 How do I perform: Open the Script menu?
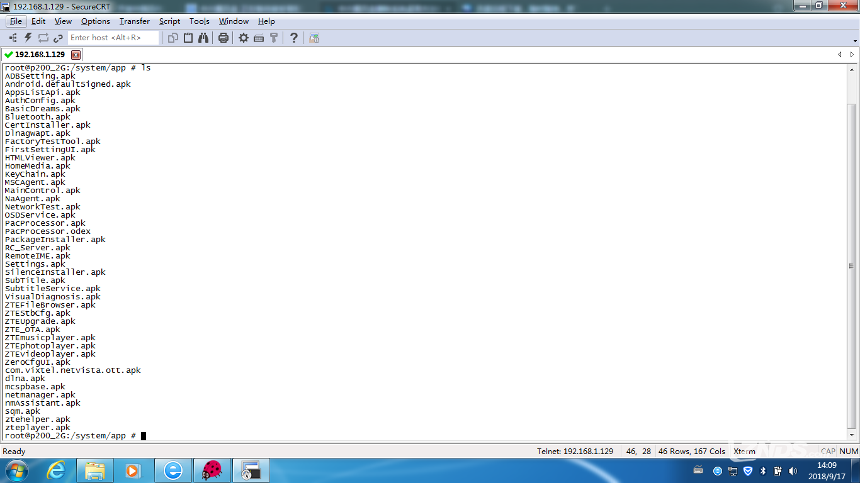pos(169,21)
